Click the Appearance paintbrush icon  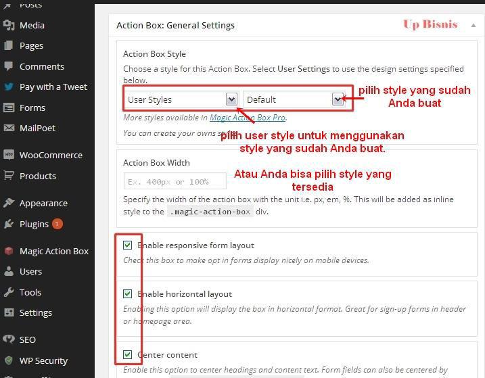(x=9, y=203)
